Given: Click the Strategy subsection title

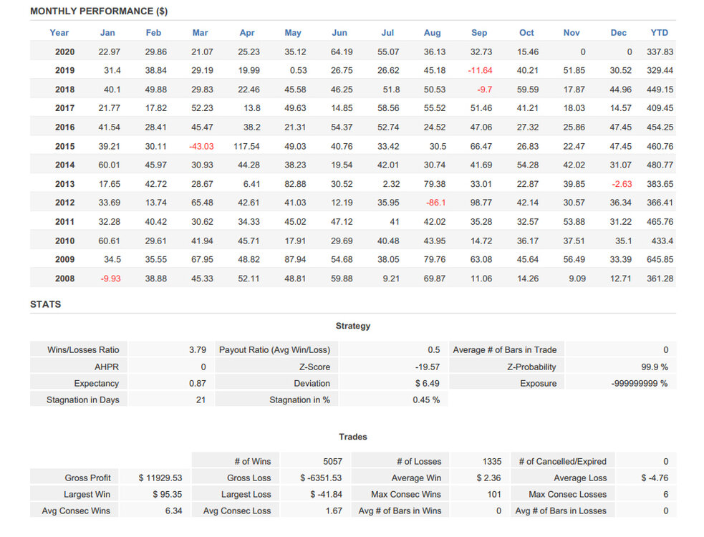Looking at the screenshot, I should [x=353, y=326].
